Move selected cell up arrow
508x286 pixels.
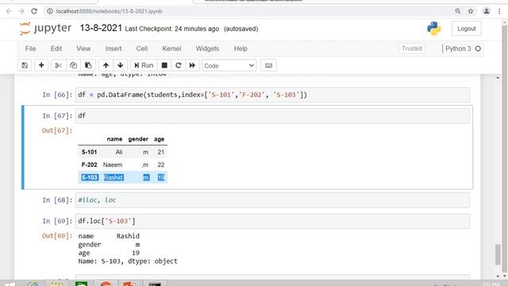(x=106, y=65)
